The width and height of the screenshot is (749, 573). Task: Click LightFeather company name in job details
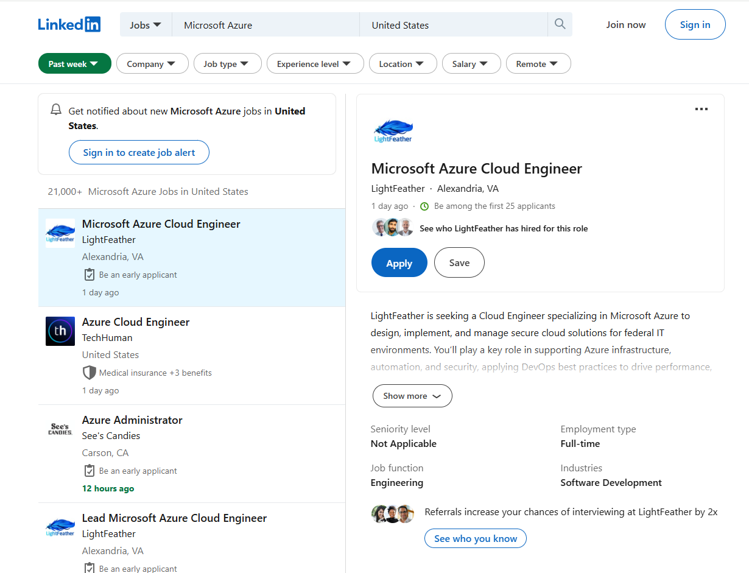pos(398,188)
